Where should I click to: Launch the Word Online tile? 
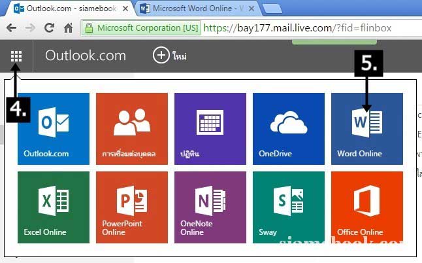[x=367, y=129]
